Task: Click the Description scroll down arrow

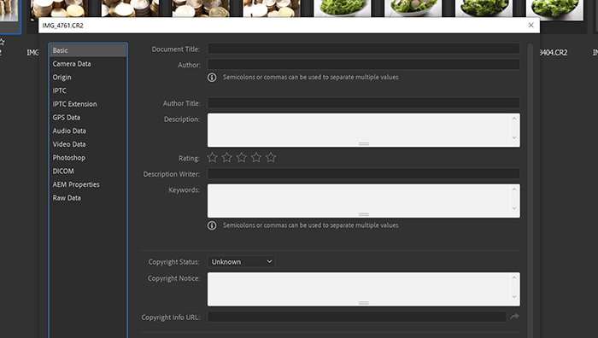Action: pos(514,137)
